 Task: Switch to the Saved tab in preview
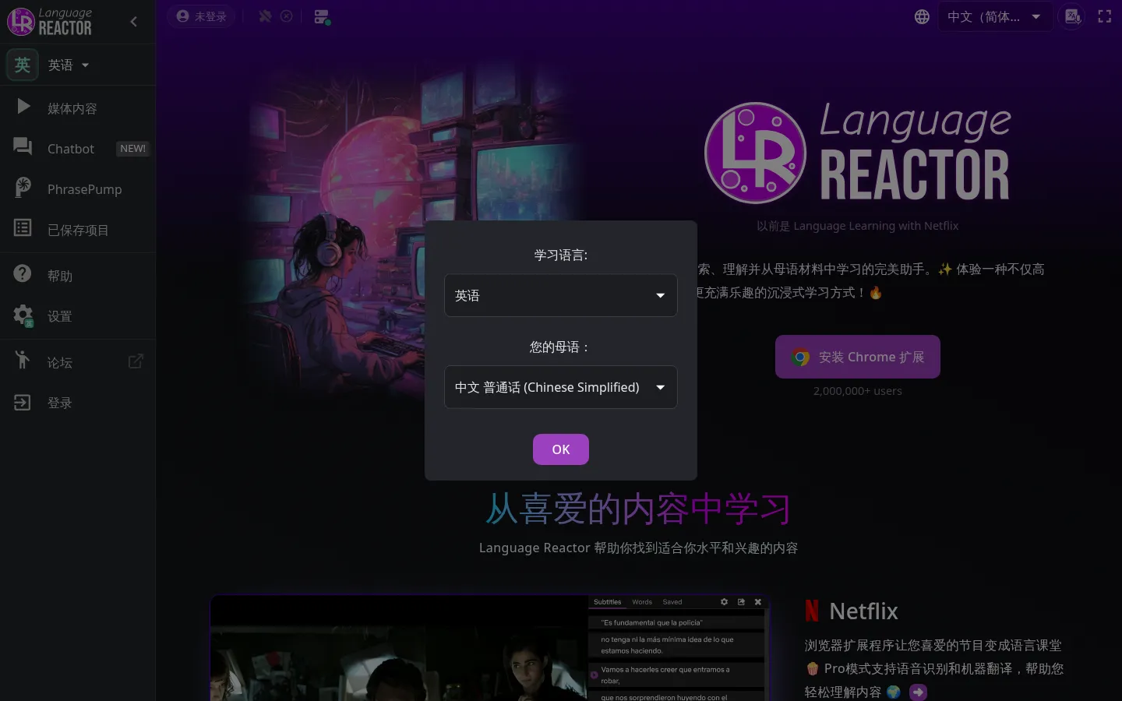[x=672, y=602]
